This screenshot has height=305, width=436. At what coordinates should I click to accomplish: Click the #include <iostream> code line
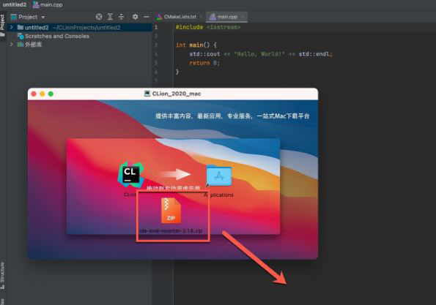pyautogui.click(x=208, y=27)
